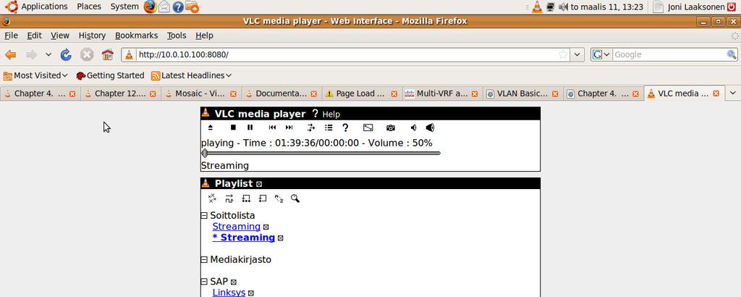
Task: Click the eject/open media icon in VLC controls
Action: [211, 127]
